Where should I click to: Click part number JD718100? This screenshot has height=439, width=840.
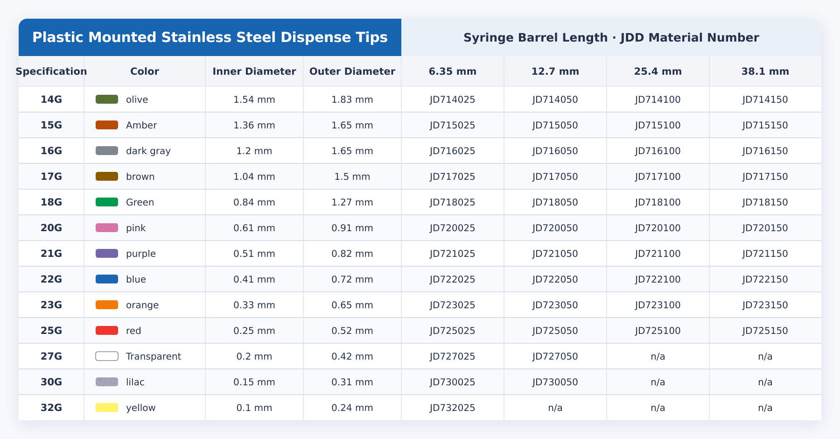click(x=658, y=202)
